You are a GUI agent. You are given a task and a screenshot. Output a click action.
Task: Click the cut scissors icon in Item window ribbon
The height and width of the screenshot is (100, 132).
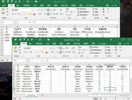(7, 9)
